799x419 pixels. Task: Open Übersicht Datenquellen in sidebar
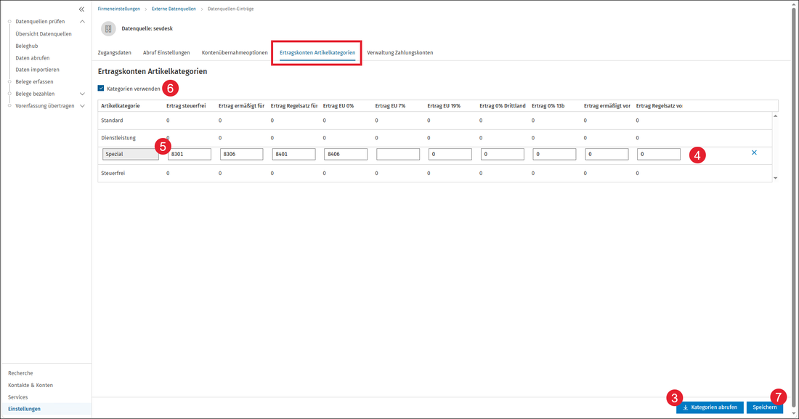coord(44,33)
